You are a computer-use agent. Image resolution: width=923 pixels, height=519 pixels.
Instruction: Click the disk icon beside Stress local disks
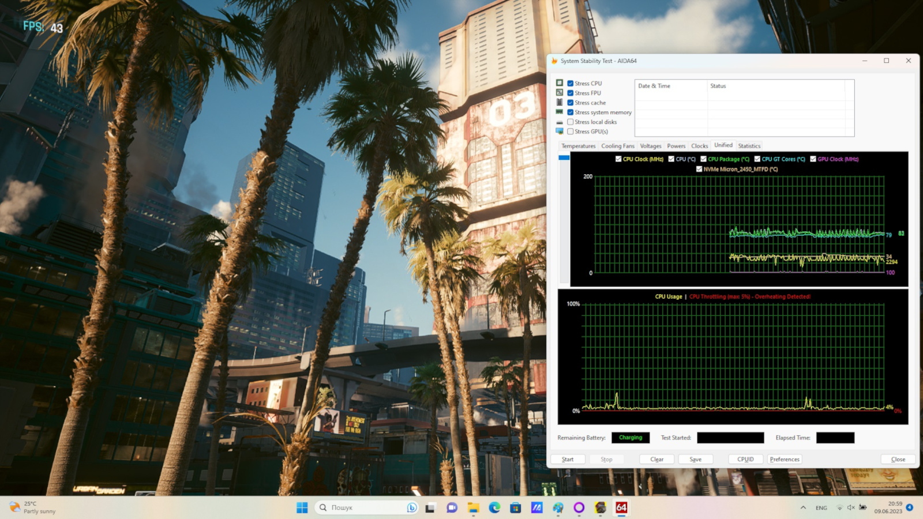[x=560, y=122]
